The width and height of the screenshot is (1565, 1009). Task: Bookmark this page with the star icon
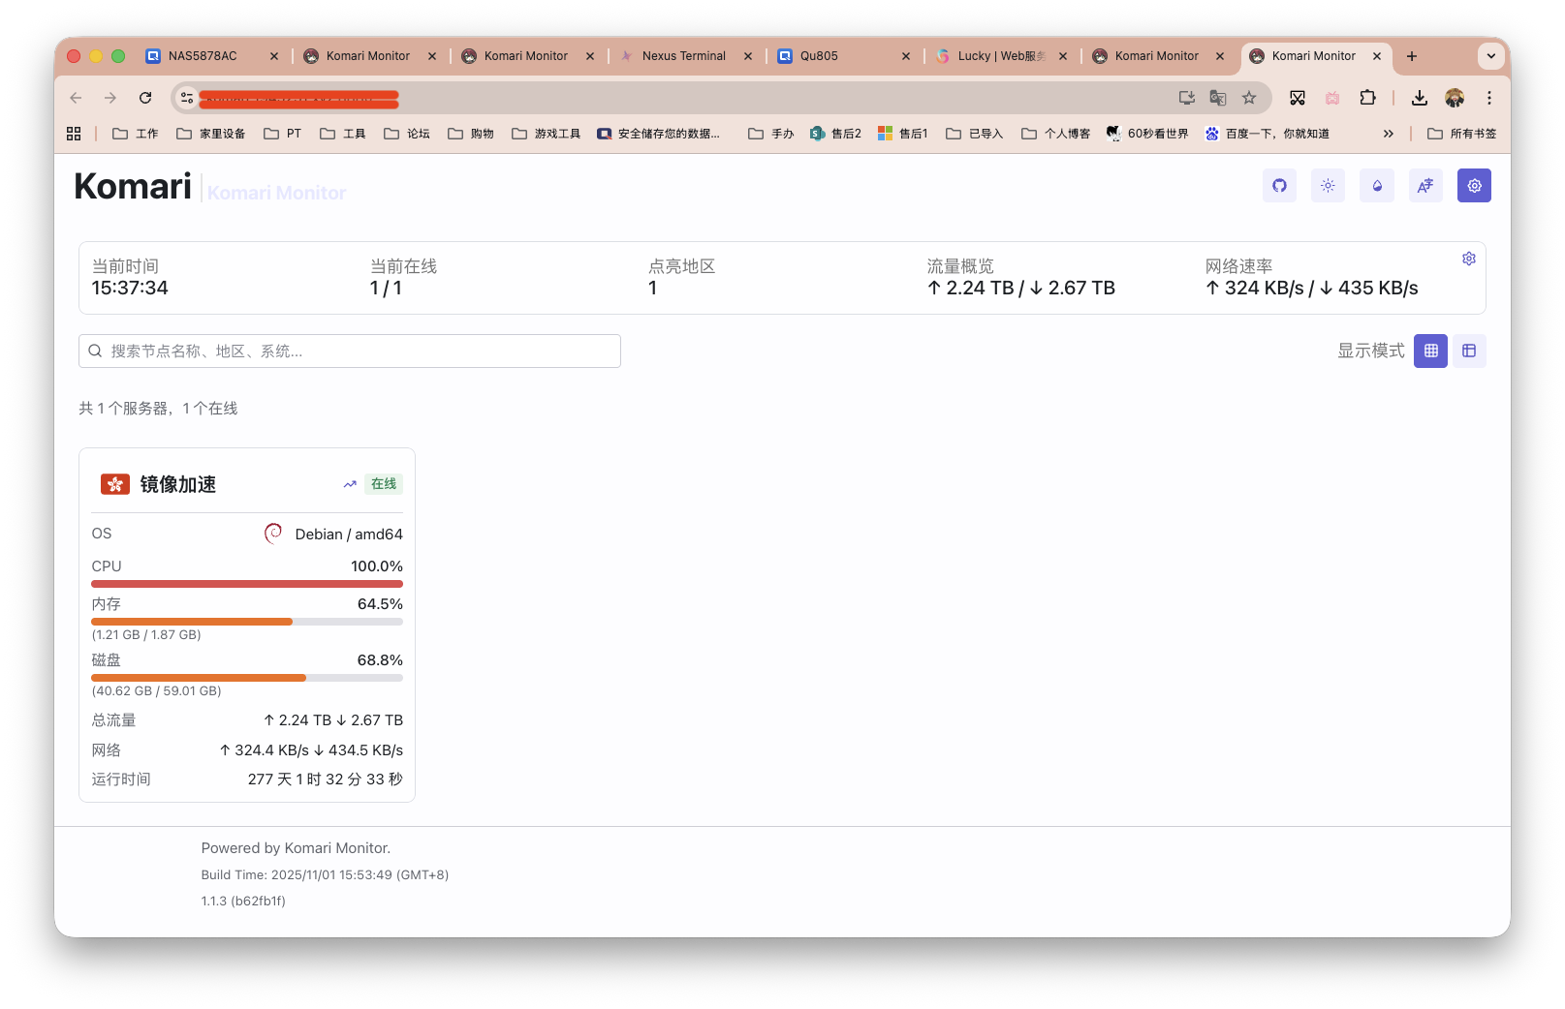(x=1250, y=98)
